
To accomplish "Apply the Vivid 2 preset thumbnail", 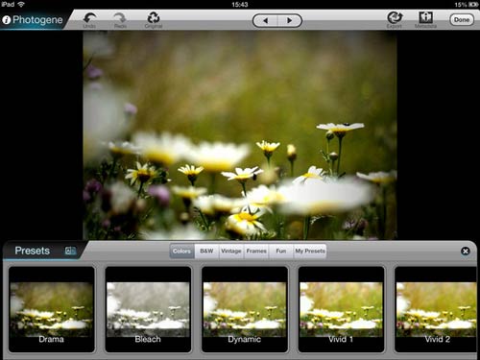I will click(x=436, y=309).
